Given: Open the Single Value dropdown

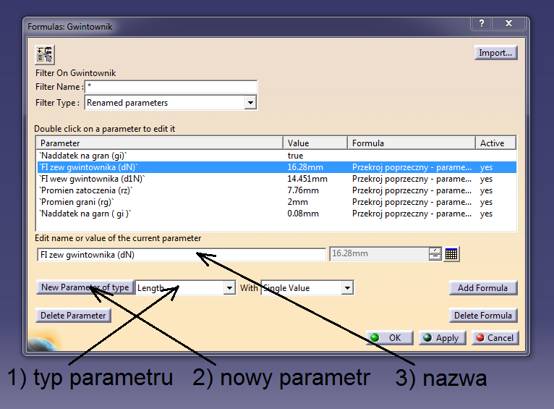Looking at the screenshot, I should pyautogui.click(x=347, y=288).
